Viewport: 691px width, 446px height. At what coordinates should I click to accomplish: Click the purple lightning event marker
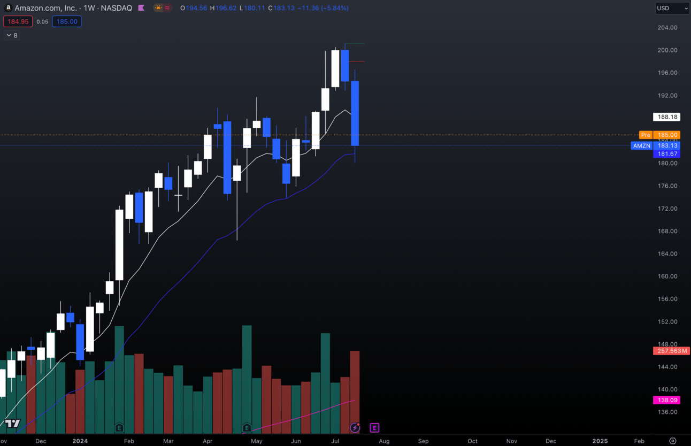tap(355, 428)
